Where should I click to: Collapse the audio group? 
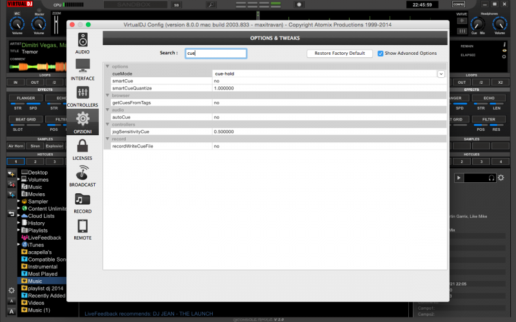(x=107, y=109)
